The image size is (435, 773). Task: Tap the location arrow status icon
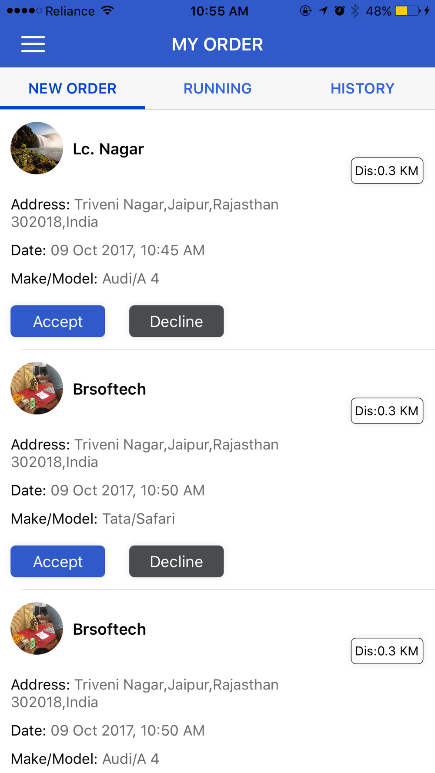pos(323,10)
